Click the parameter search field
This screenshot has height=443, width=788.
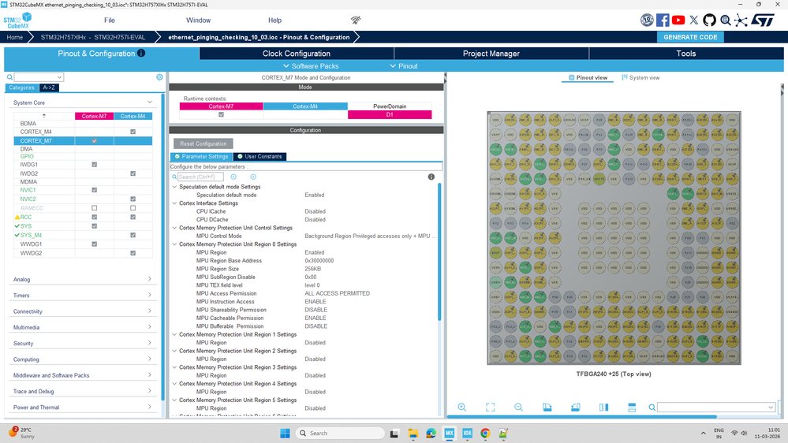point(200,177)
